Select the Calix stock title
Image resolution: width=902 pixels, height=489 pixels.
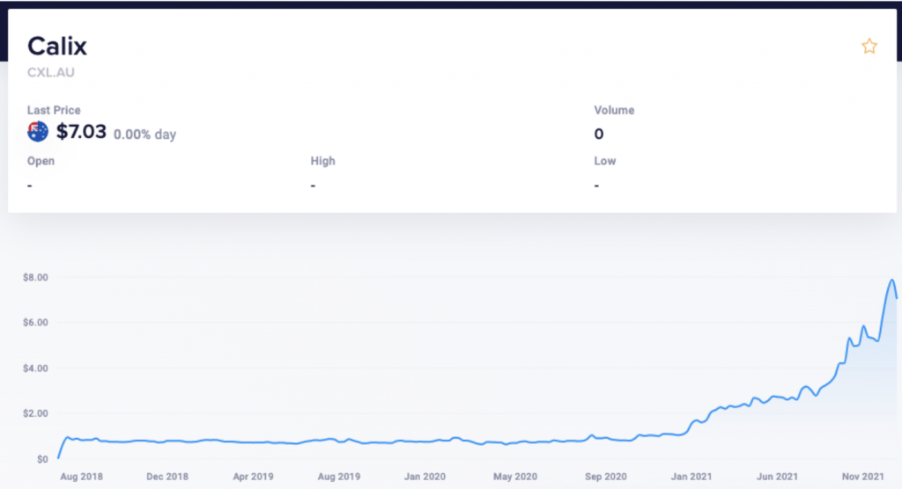[x=57, y=47]
